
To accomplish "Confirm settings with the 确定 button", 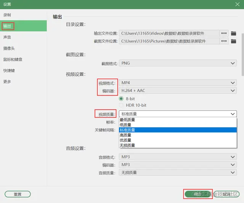I will tap(197, 194).
